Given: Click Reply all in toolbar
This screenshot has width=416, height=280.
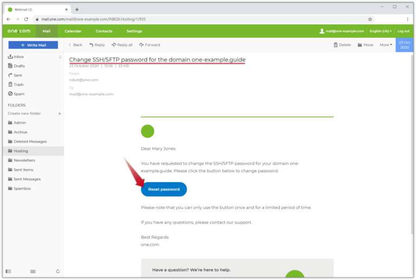Looking at the screenshot, I should click(122, 45).
